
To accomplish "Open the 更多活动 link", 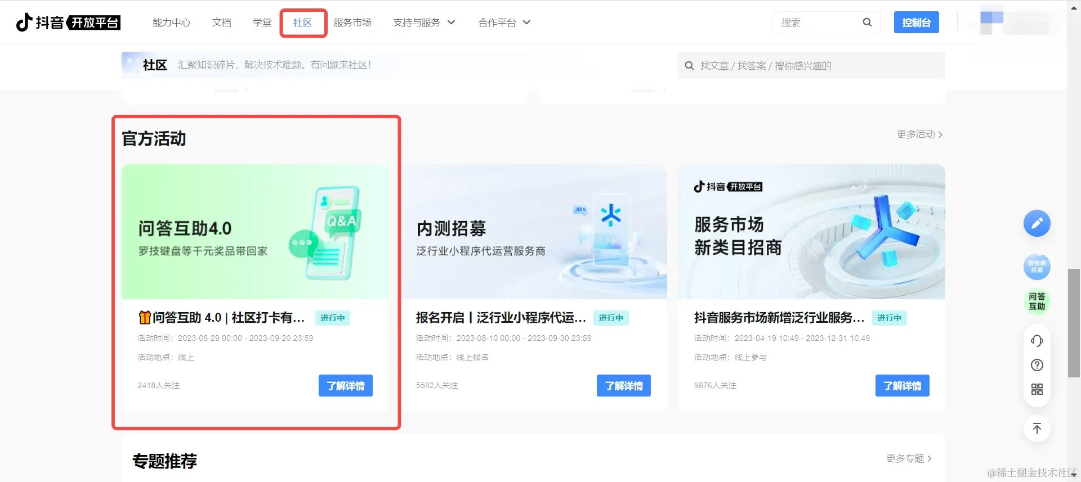I will point(919,134).
